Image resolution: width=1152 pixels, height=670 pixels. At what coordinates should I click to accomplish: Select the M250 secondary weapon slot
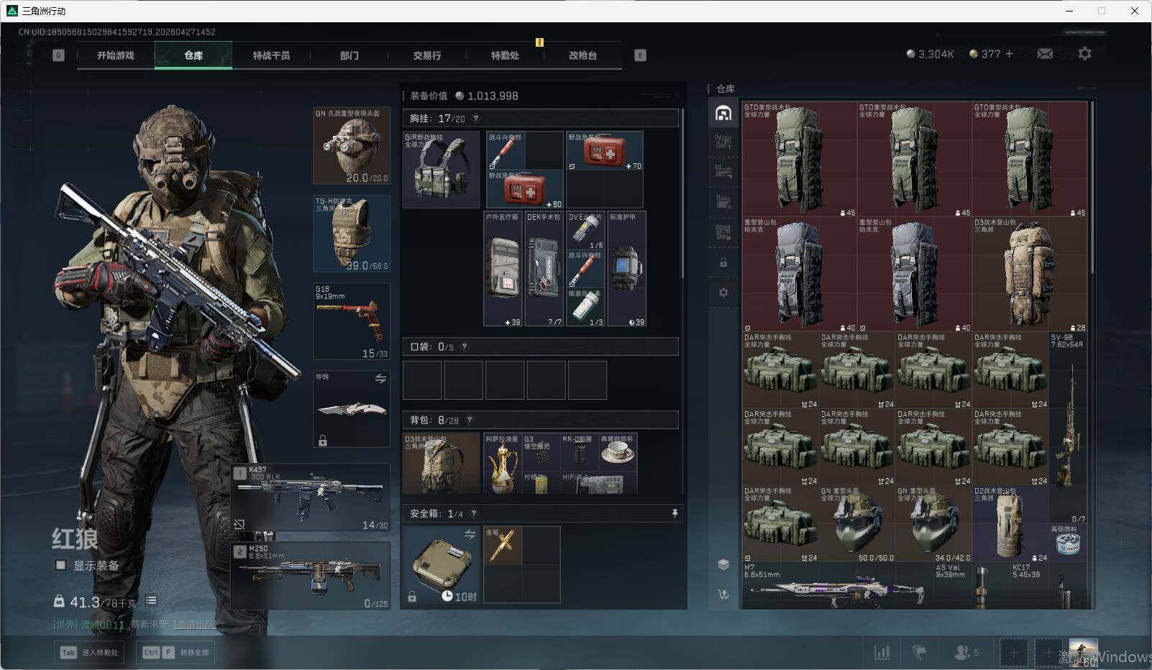311,576
